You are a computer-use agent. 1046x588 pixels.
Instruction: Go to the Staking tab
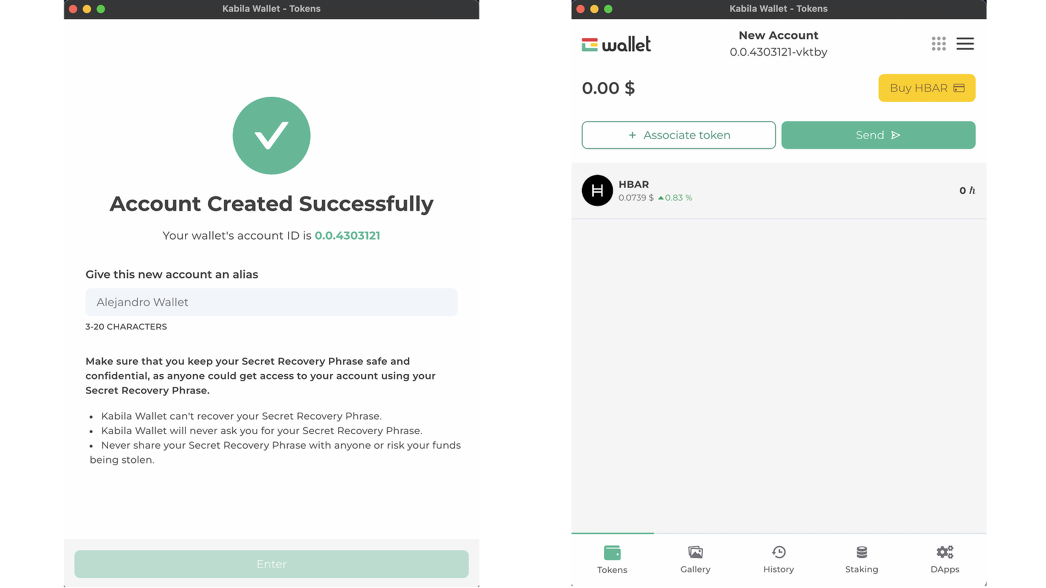pos(861,560)
